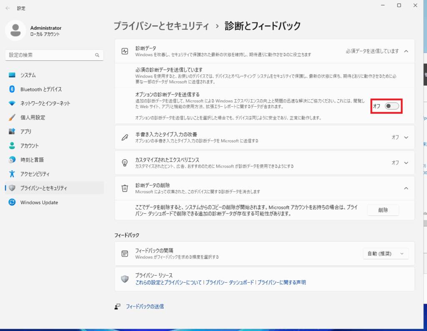Collapse the 診断データの削除 section
Viewport: 427px width, 331px height.
coord(406,188)
